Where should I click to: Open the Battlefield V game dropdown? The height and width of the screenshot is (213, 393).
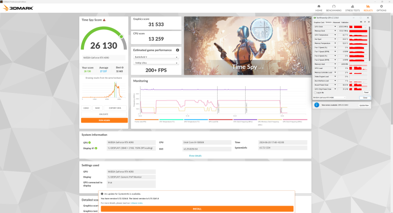coord(156,57)
